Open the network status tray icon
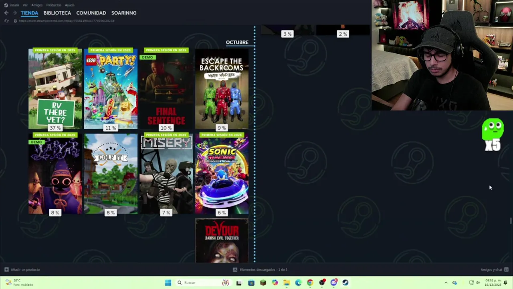 pos(471,283)
